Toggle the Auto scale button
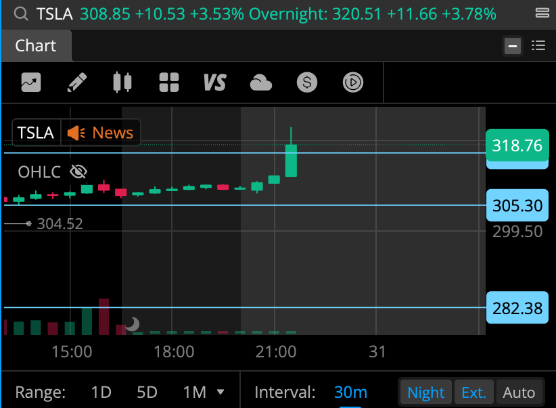This screenshot has height=408, width=556. click(x=519, y=392)
